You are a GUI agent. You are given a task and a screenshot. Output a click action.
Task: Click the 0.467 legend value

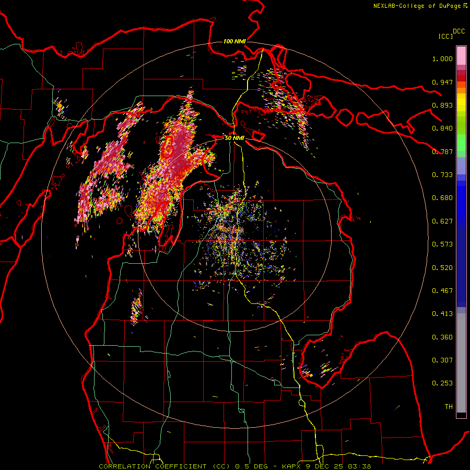pos(442,290)
